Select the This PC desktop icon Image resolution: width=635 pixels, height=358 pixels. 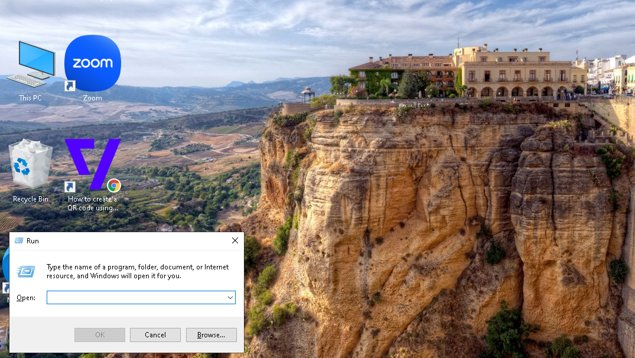click(31, 64)
